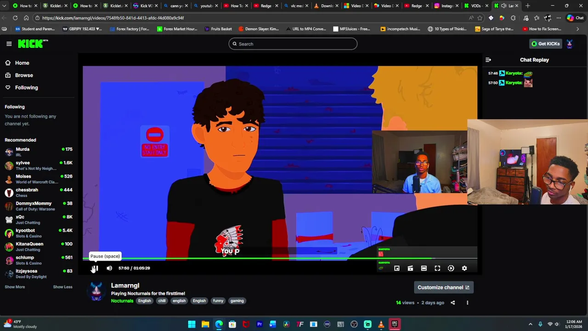Select the chill tag

[x=162, y=301]
